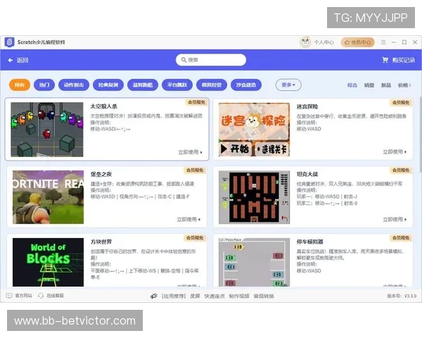Expand the 更多 categories dropdown
Screen dimensions: 422x338
click(288, 85)
